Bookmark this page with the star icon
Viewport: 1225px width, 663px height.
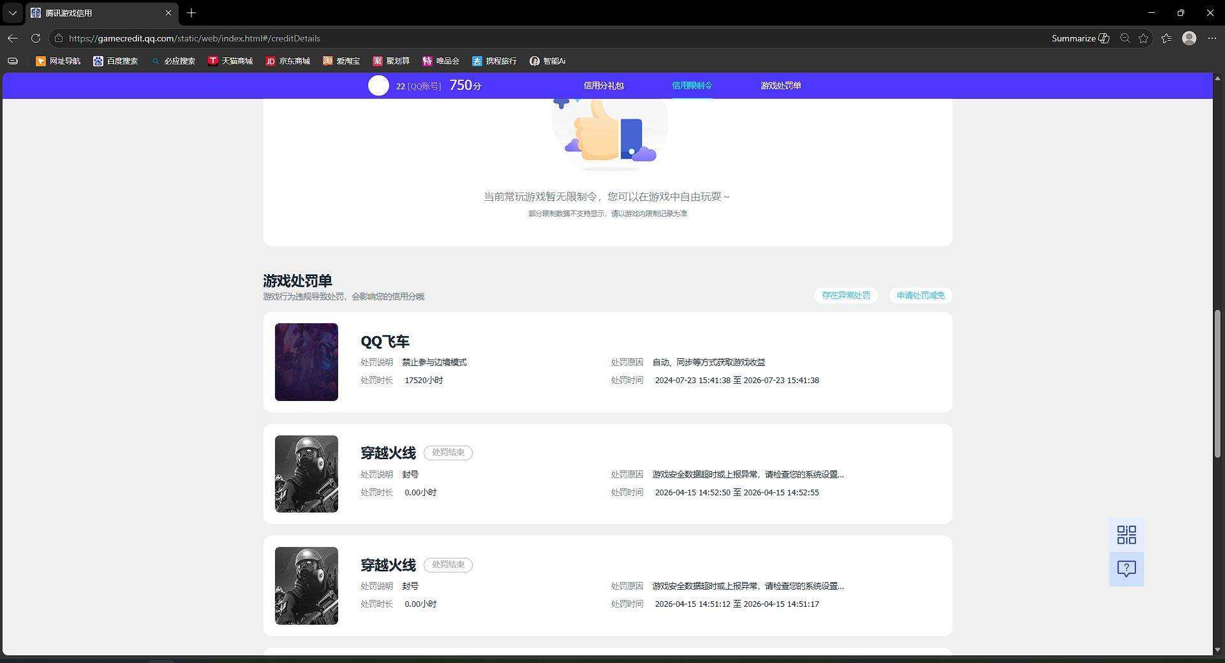1143,38
